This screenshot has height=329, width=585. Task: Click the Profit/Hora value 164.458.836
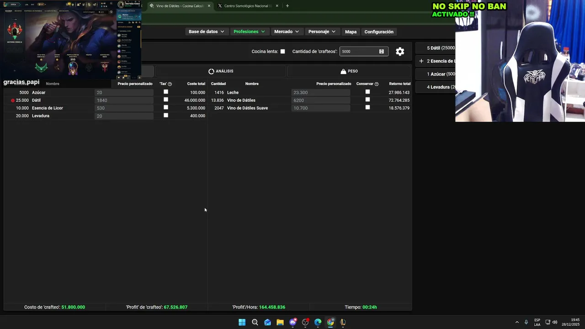(x=272, y=308)
